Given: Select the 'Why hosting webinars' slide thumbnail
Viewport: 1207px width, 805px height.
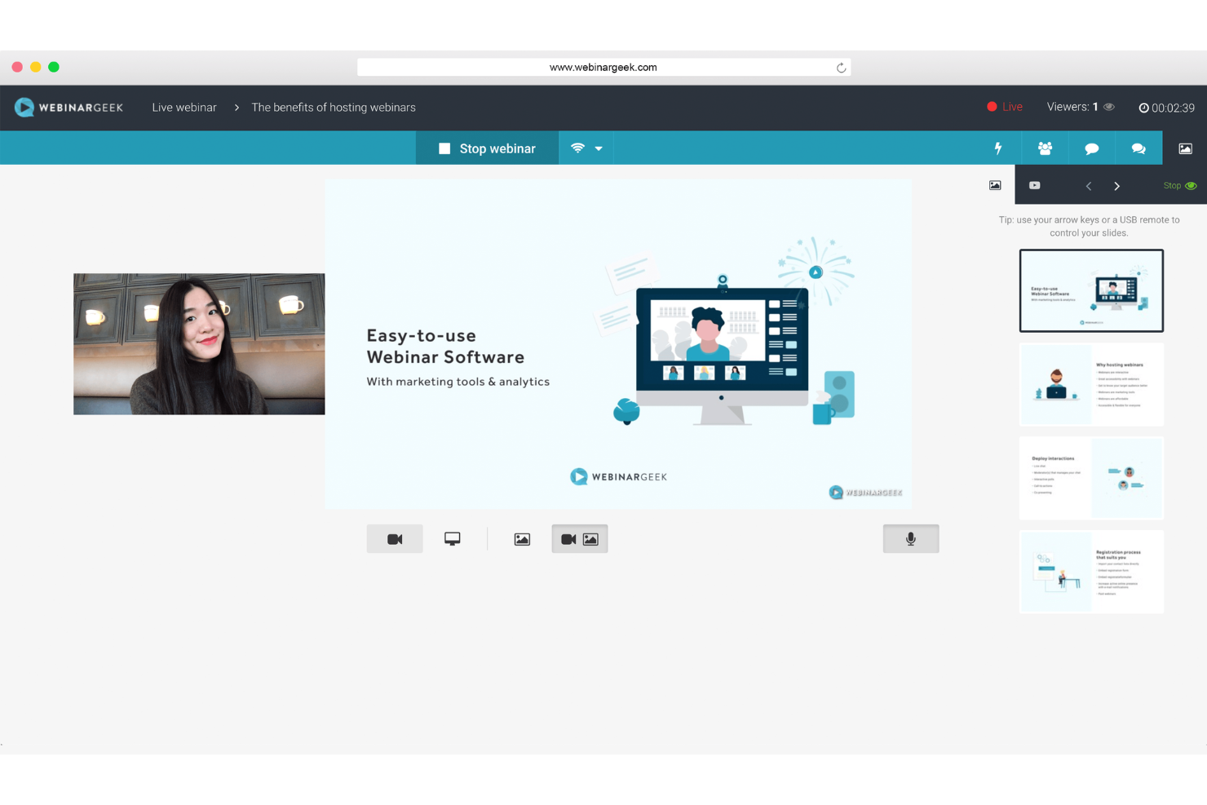Looking at the screenshot, I should [1091, 384].
